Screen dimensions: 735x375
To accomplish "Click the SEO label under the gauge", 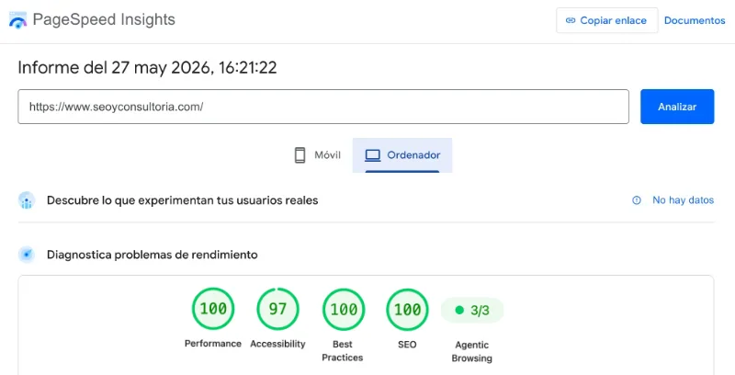I will point(407,345).
